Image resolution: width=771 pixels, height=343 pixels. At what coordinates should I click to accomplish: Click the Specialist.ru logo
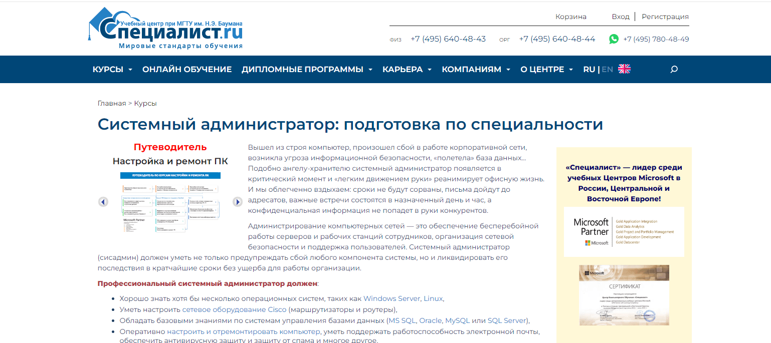tap(166, 29)
